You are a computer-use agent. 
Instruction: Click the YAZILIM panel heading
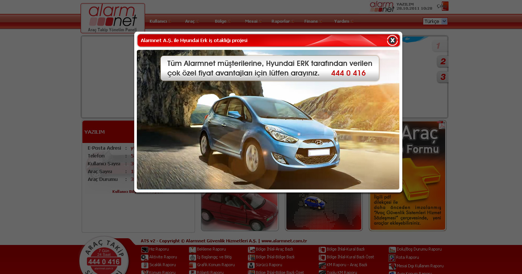point(94,132)
